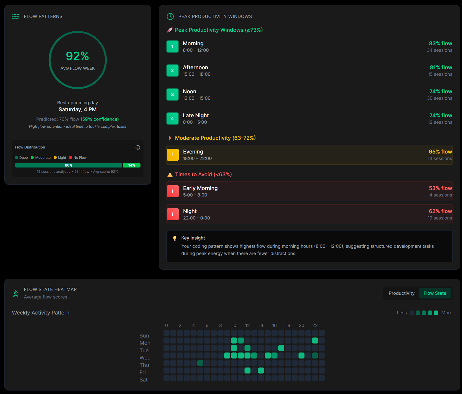This screenshot has height=394, width=462.
Task: Switch to the Flow State tab
Action: pyautogui.click(x=435, y=293)
